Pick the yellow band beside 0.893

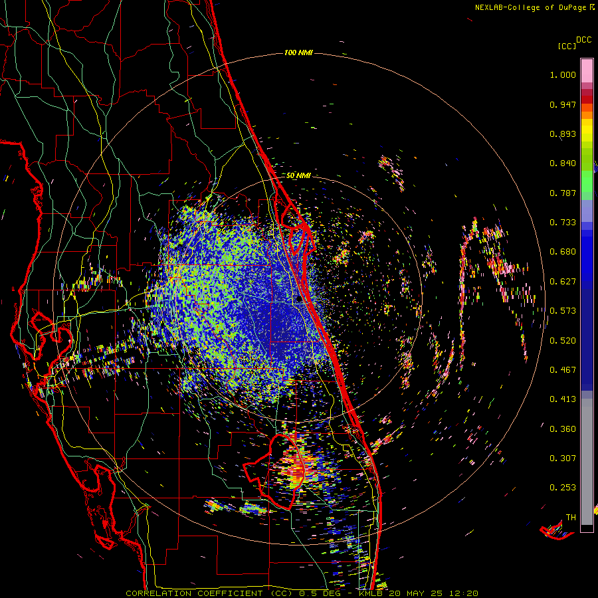(587, 134)
